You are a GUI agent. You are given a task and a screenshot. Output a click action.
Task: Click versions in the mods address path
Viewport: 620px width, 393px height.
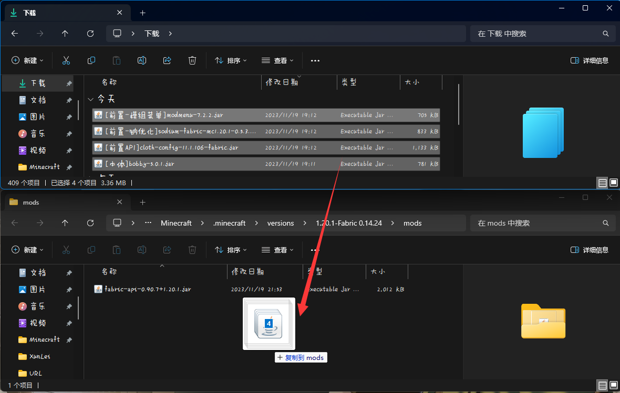coord(281,223)
